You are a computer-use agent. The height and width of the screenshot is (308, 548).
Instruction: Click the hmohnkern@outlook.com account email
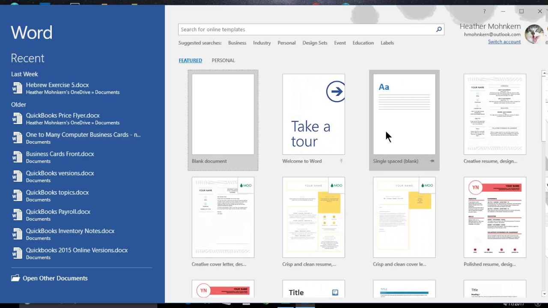click(492, 34)
